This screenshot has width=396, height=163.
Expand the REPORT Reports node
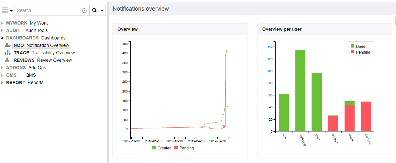(x=2, y=82)
